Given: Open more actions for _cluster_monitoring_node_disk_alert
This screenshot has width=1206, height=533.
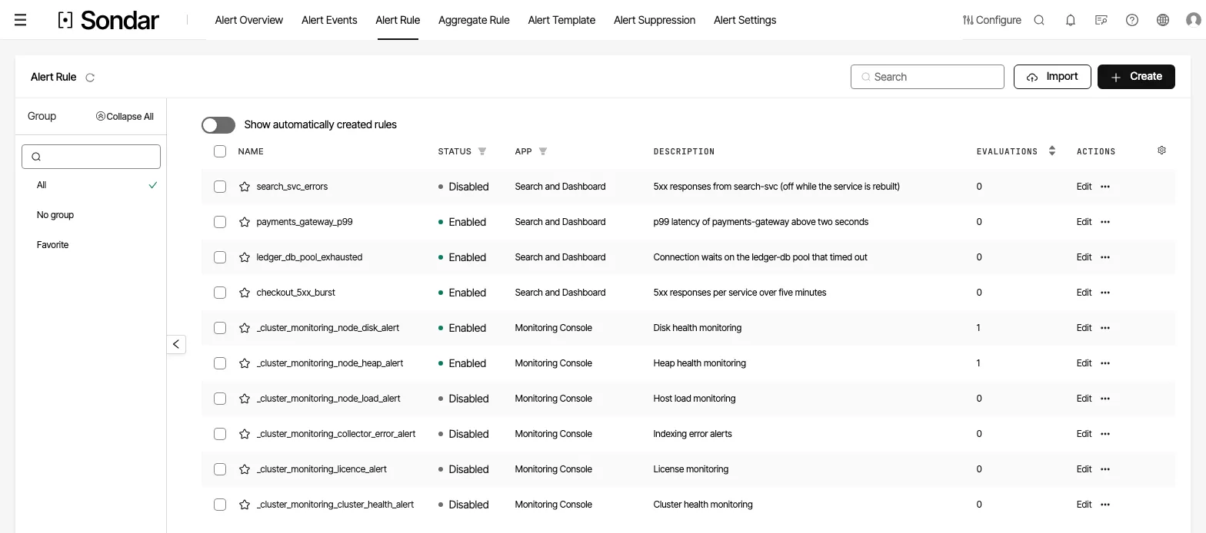Looking at the screenshot, I should pos(1105,328).
